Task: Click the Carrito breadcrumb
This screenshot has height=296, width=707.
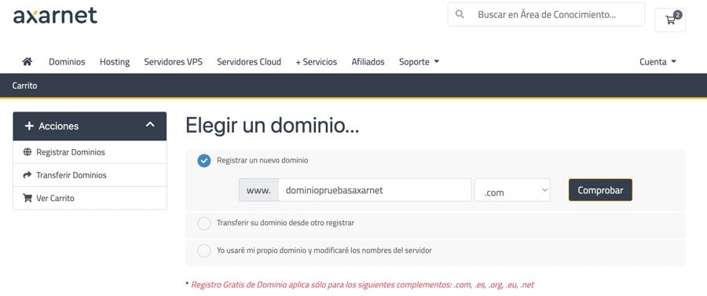Action: [x=25, y=86]
